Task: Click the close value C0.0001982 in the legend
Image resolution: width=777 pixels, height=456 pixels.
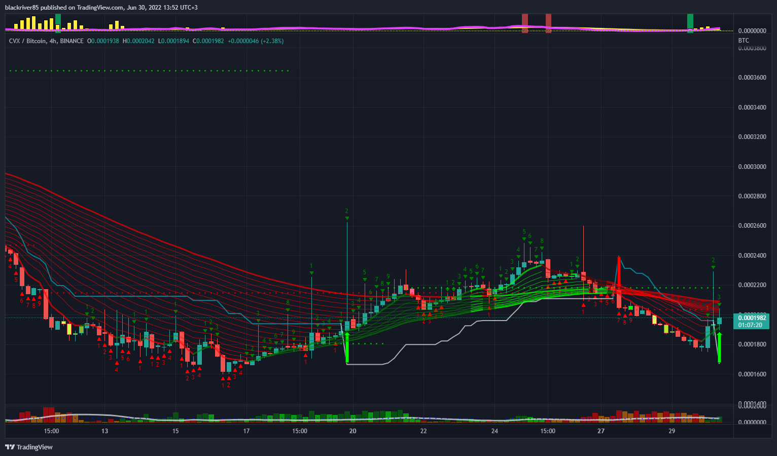Action: (208, 41)
